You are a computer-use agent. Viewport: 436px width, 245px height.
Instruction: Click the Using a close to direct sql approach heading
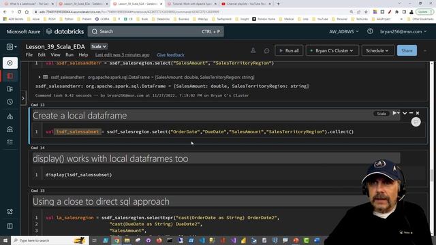101,201
